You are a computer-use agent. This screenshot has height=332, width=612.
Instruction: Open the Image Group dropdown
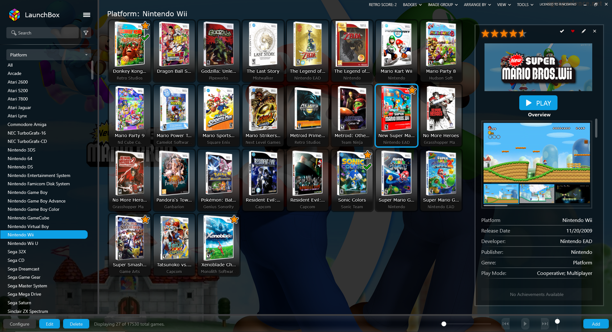click(x=442, y=5)
